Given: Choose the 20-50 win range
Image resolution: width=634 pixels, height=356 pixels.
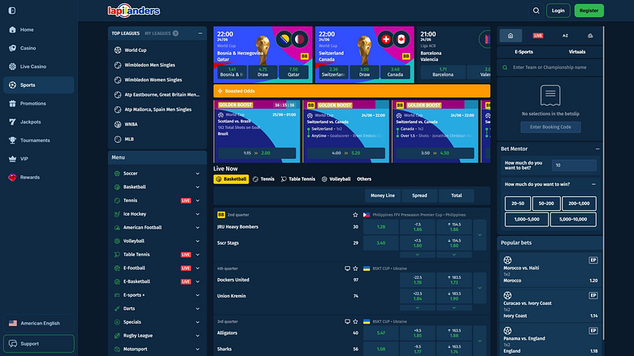Looking at the screenshot, I should tap(518, 204).
